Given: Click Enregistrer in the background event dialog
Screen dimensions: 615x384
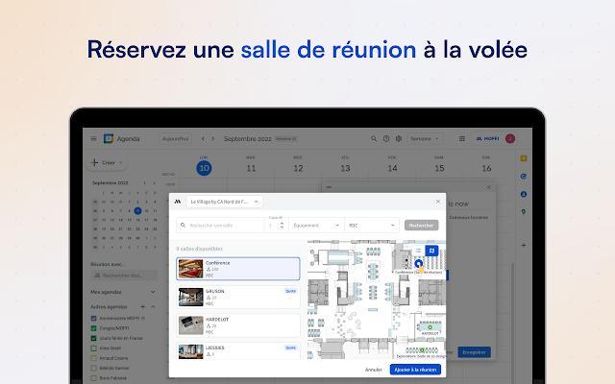Looking at the screenshot, I should pos(474,352).
